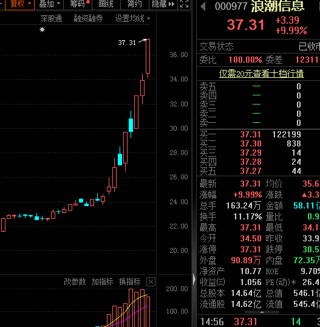Click the 换指标 button
The height and width of the screenshot is (327, 320).
[129, 282]
